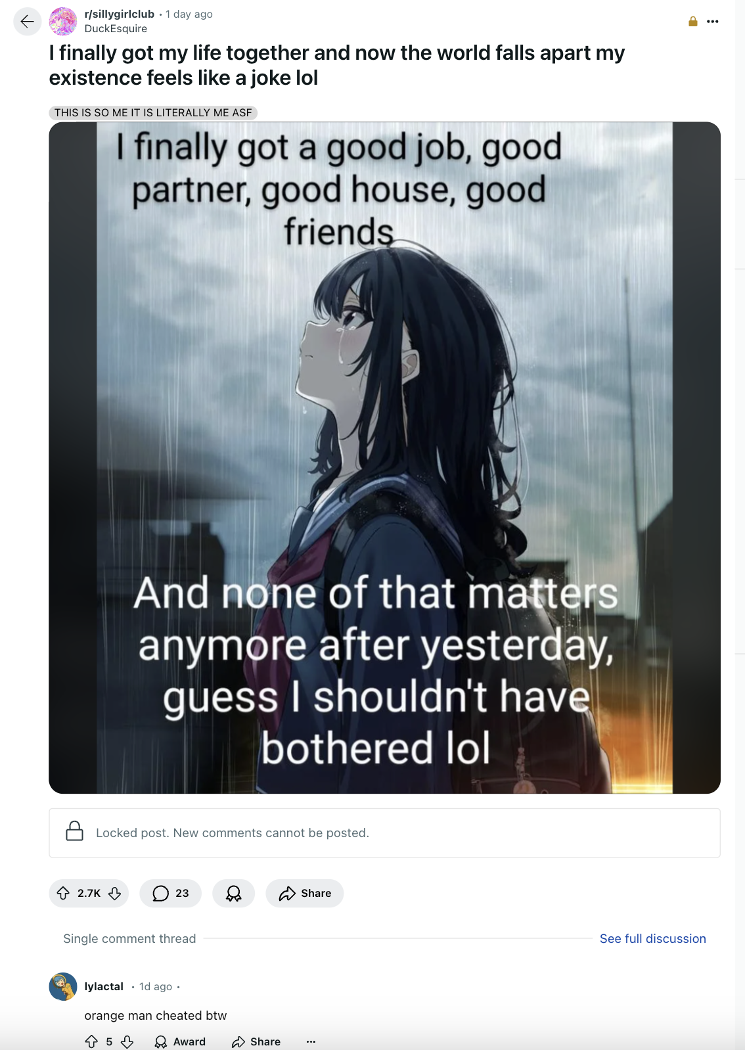Share the post using the Share button

(305, 893)
